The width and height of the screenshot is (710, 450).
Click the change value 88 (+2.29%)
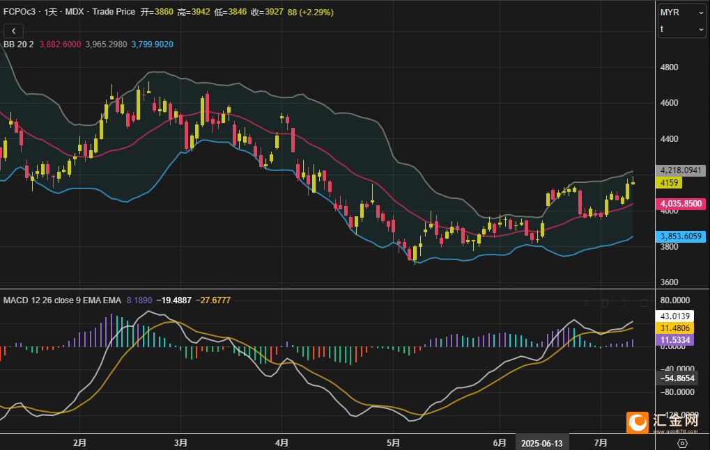tap(311, 13)
